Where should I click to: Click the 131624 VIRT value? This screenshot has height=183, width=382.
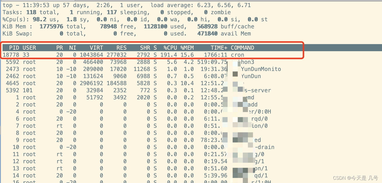pos(93,76)
